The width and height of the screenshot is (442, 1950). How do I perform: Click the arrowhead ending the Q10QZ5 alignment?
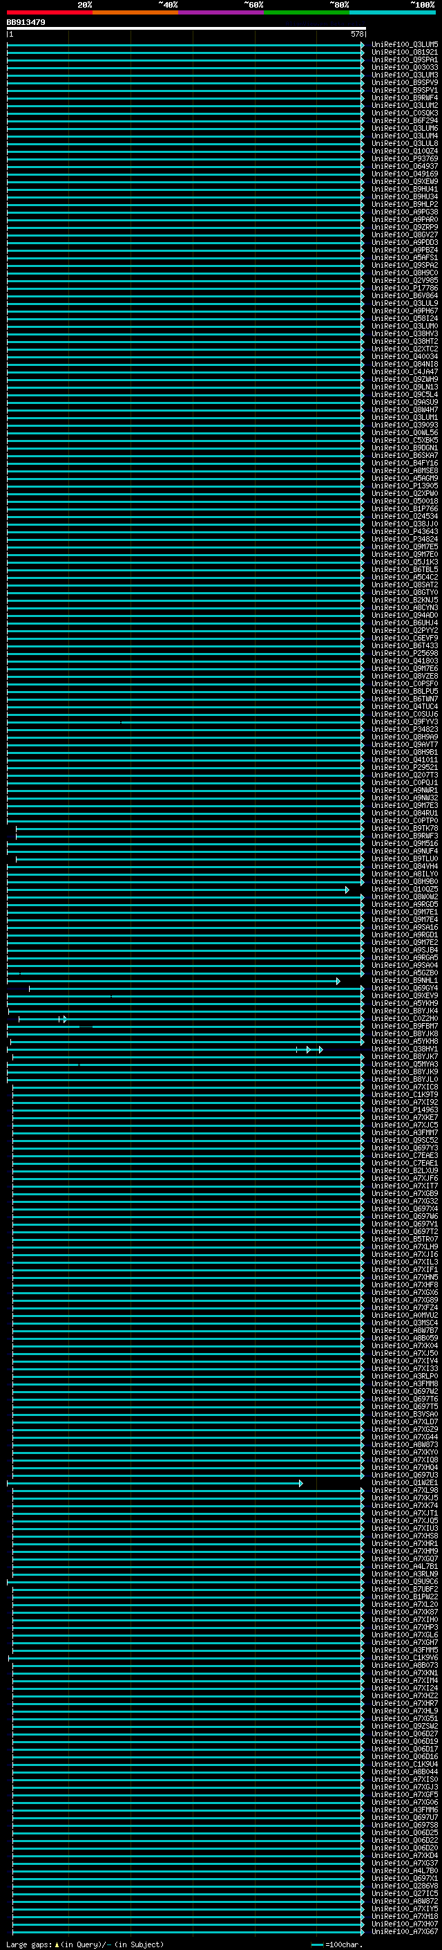(x=347, y=890)
